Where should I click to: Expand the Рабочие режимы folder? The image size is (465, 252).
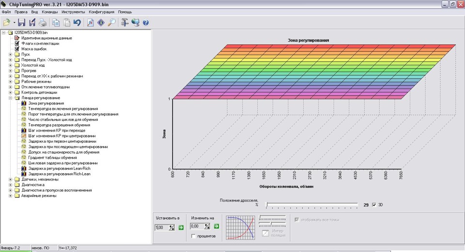tap(10, 81)
